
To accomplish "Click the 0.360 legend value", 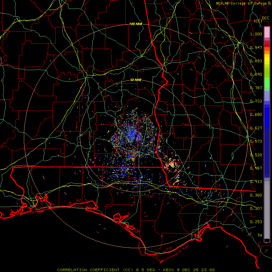I will 256,195.
